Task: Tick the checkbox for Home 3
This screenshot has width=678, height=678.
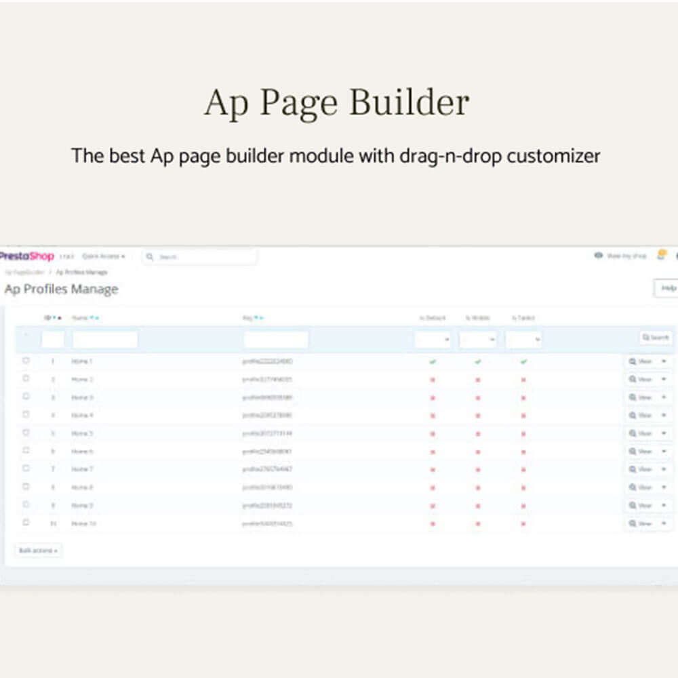Action: tap(26, 396)
